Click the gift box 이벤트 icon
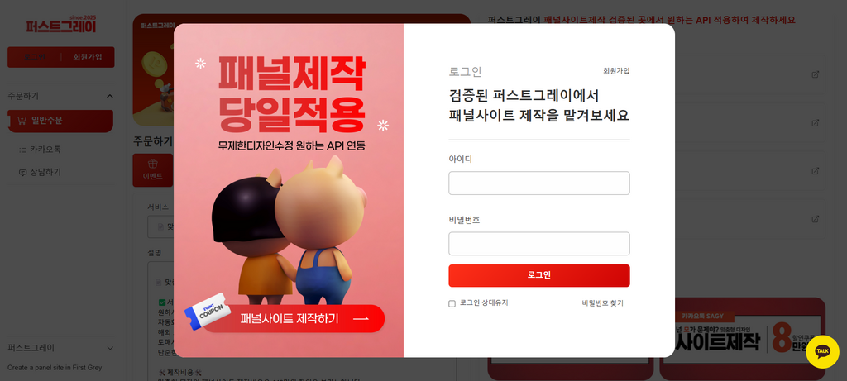847x381 pixels. pyautogui.click(x=153, y=164)
